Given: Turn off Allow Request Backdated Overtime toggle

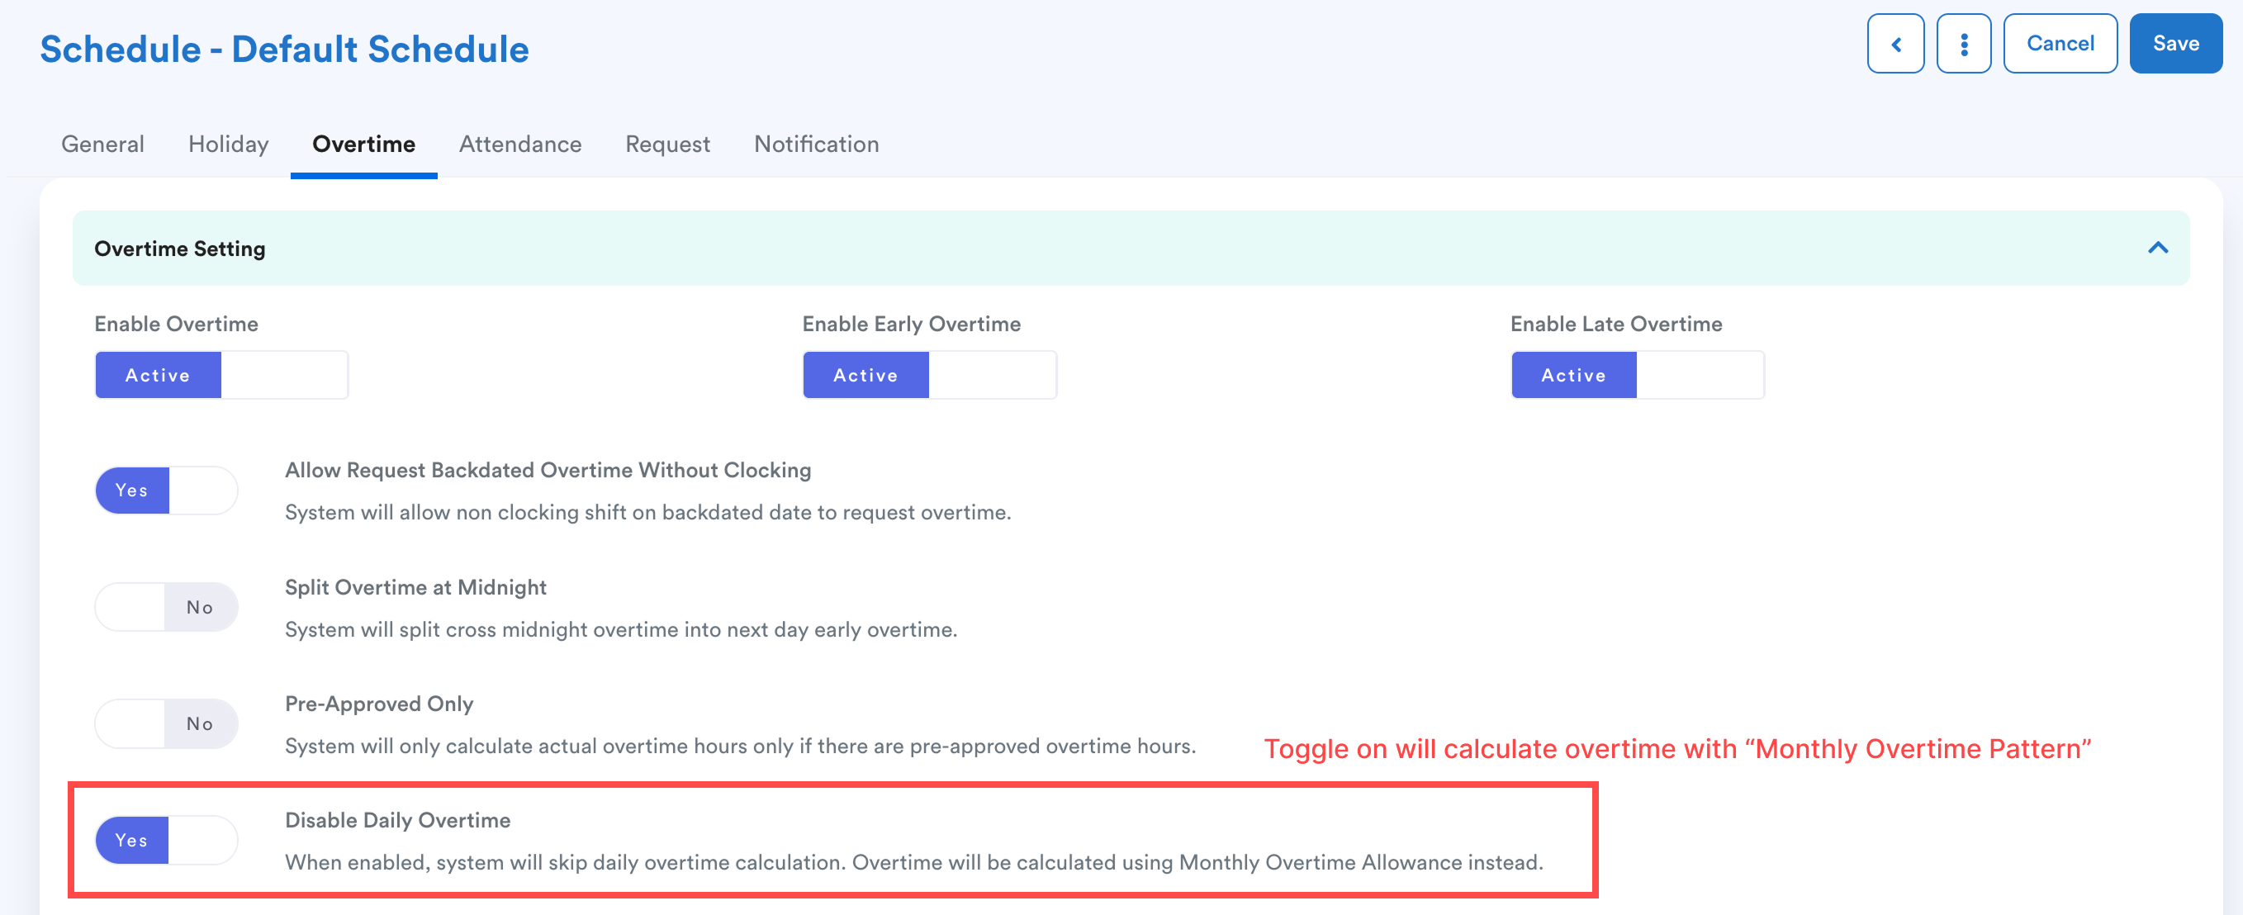Looking at the screenshot, I should (x=165, y=491).
